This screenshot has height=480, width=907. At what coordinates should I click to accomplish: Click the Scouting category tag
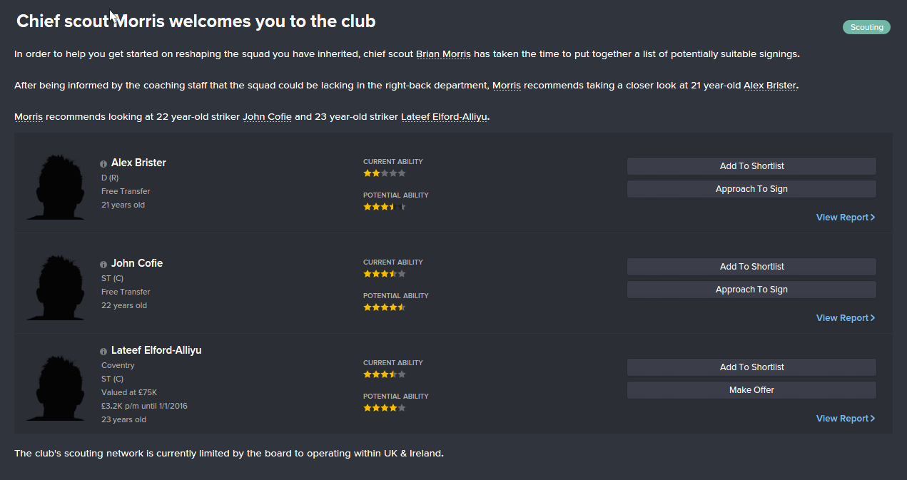pyautogui.click(x=866, y=27)
